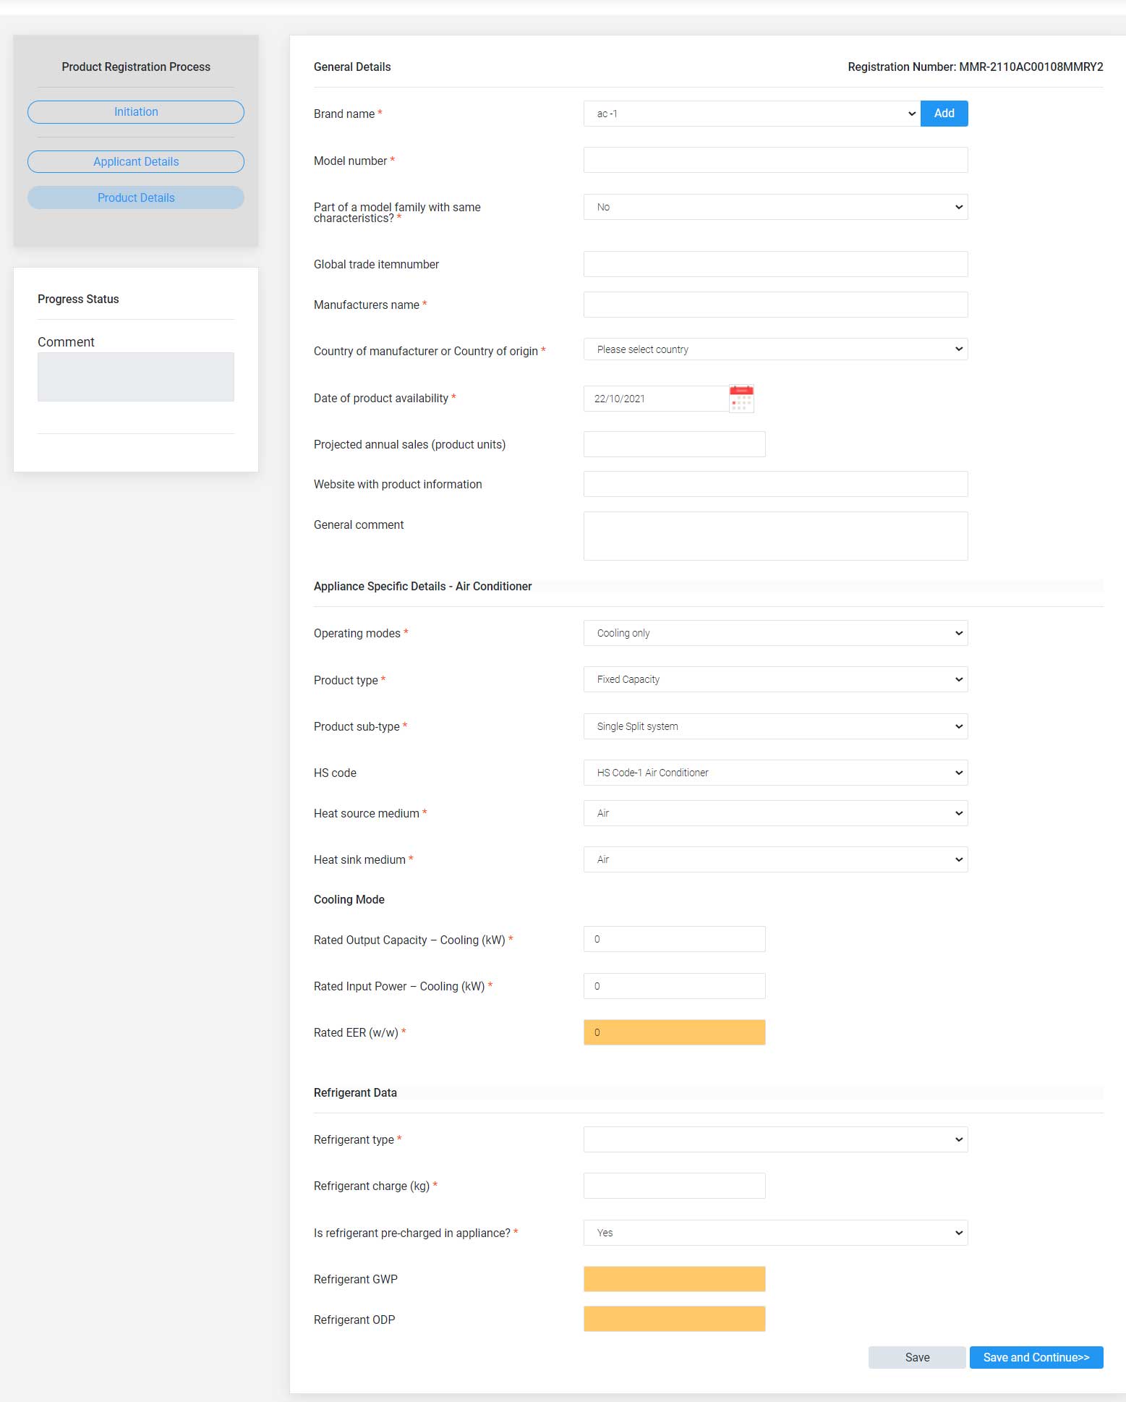This screenshot has height=1402, width=1126.
Task: Change refrigerant pre-charged dropdown
Action: pos(775,1233)
